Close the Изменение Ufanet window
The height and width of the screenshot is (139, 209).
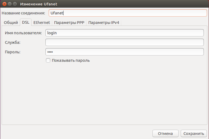[x=4, y=4]
